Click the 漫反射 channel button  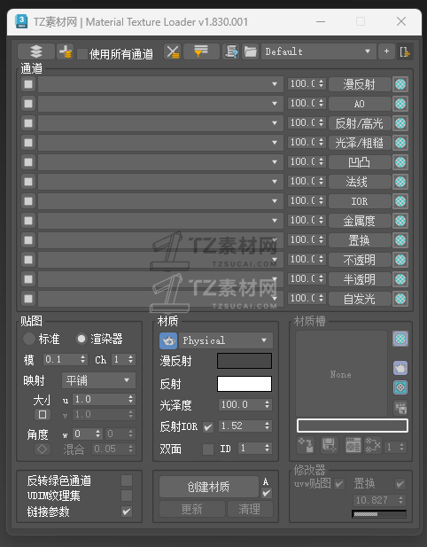(x=360, y=84)
